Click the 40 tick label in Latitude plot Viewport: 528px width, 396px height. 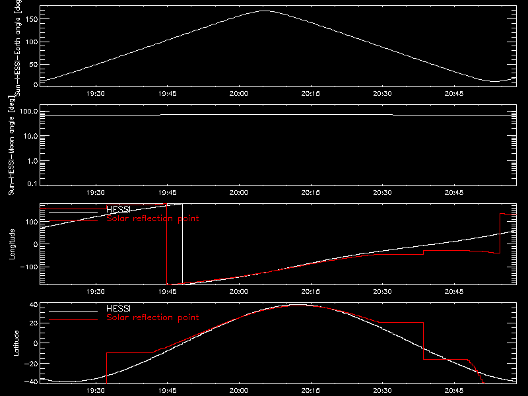click(x=34, y=305)
